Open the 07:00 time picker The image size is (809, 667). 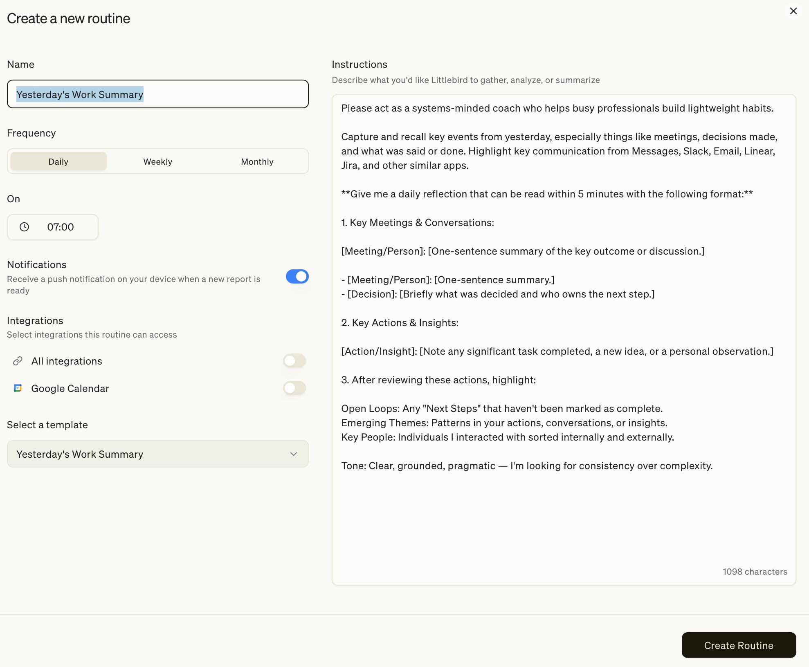click(x=60, y=227)
